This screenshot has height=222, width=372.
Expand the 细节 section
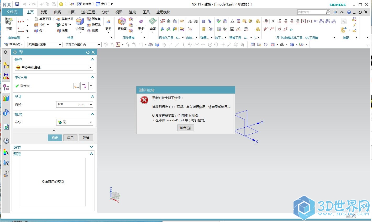coord(91,147)
